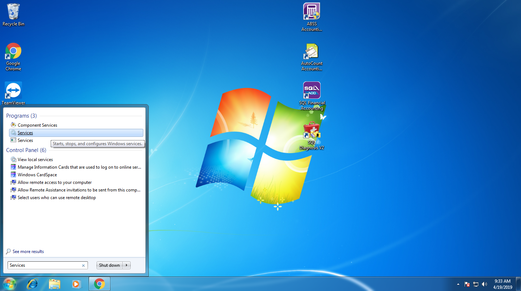Viewport: 521px width, 291px height.
Task: Open the Recycle Bin desktop icon
Action: pos(13,14)
